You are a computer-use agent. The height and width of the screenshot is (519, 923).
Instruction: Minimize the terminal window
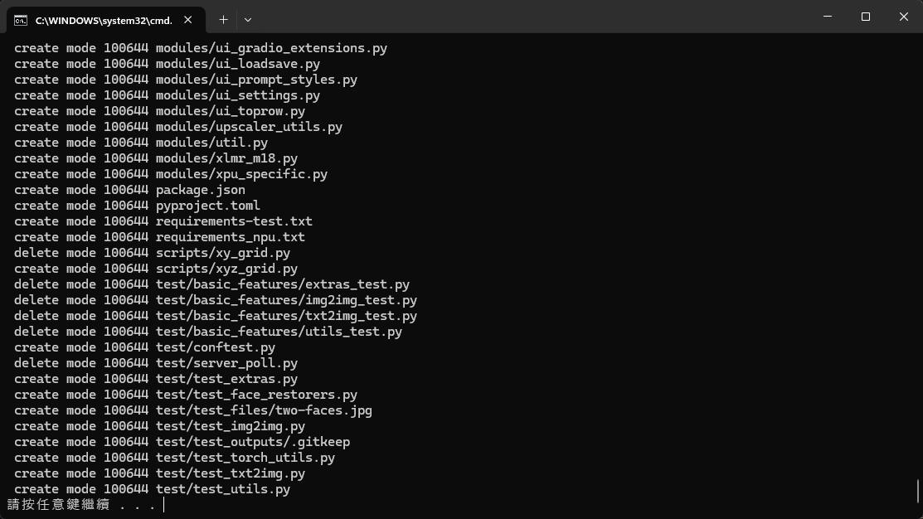[828, 17]
